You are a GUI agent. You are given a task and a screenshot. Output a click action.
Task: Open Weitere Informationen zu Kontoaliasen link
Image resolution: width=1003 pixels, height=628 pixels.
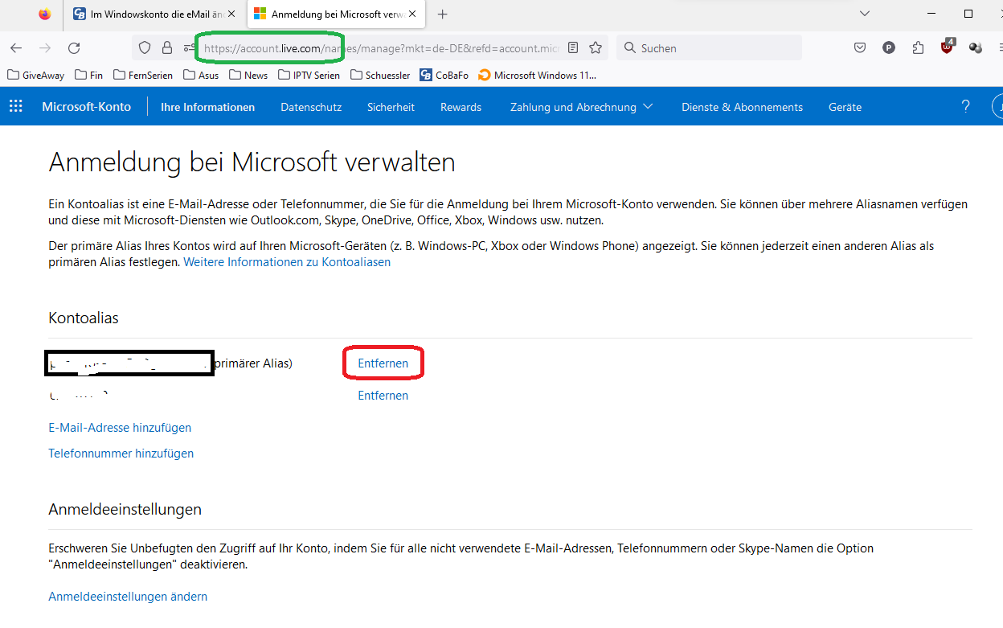tap(287, 262)
